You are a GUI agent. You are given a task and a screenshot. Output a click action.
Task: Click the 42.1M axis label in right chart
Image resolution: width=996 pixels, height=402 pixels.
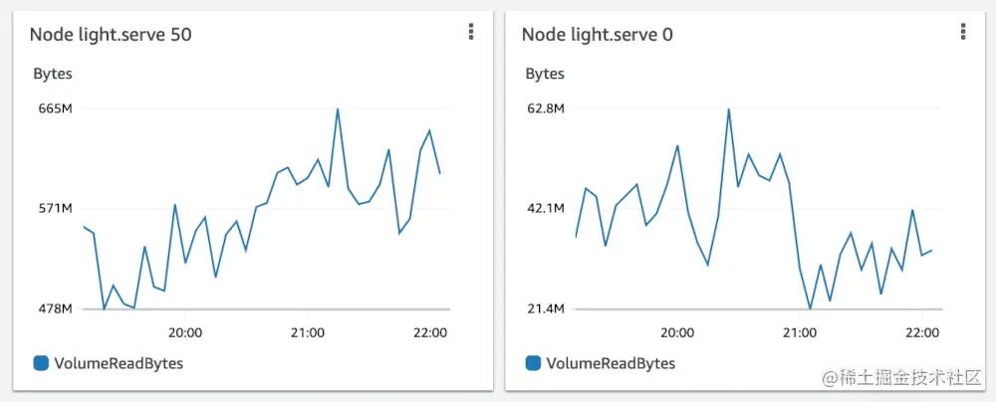click(546, 209)
